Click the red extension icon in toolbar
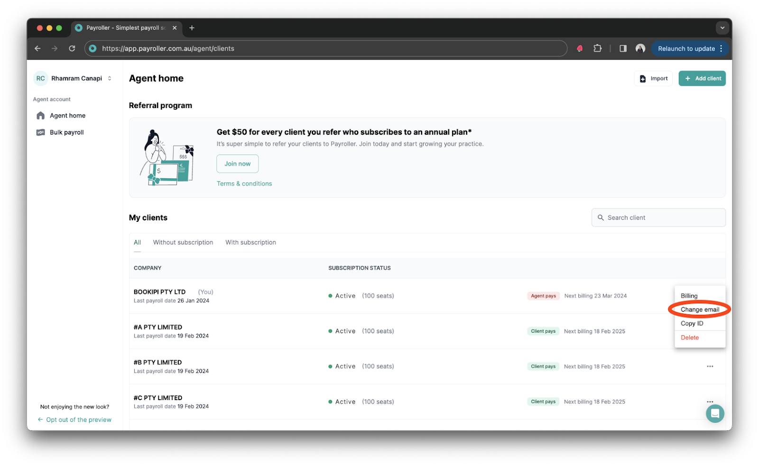 point(580,48)
